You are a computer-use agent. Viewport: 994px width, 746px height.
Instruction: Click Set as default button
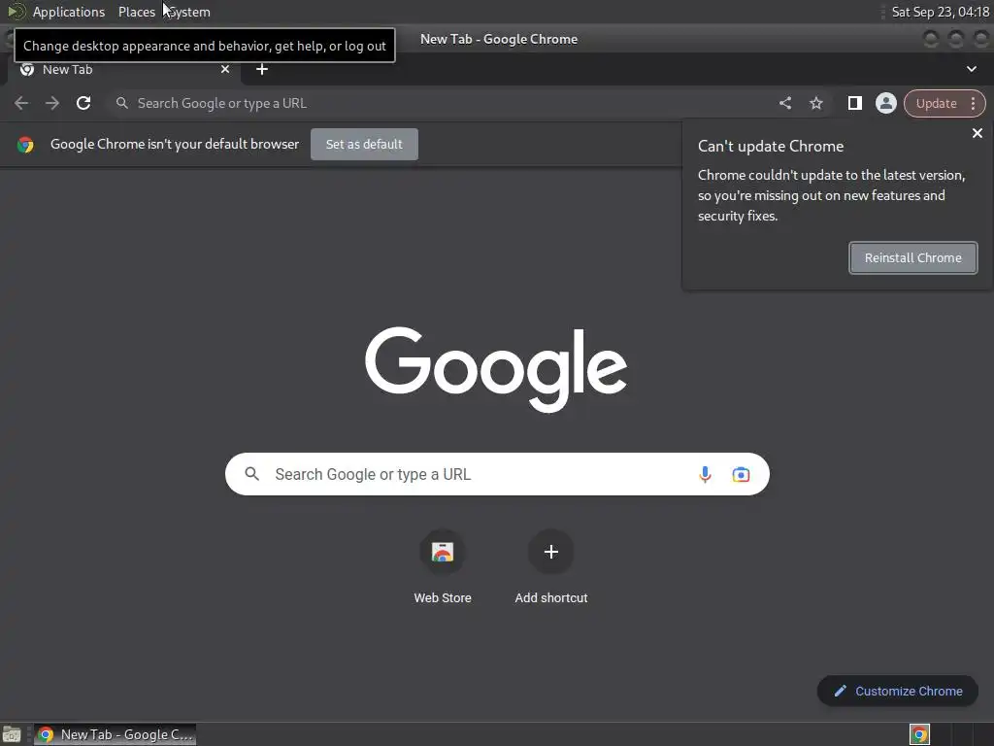tap(364, 144)
